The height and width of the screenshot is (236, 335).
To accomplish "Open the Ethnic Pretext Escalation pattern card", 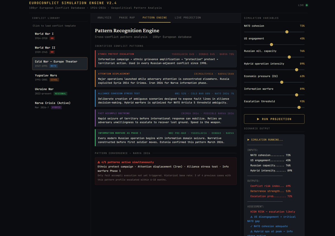I will pos(166,59).
